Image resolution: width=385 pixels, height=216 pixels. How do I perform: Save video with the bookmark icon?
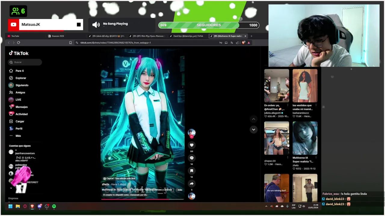point(192,171)
